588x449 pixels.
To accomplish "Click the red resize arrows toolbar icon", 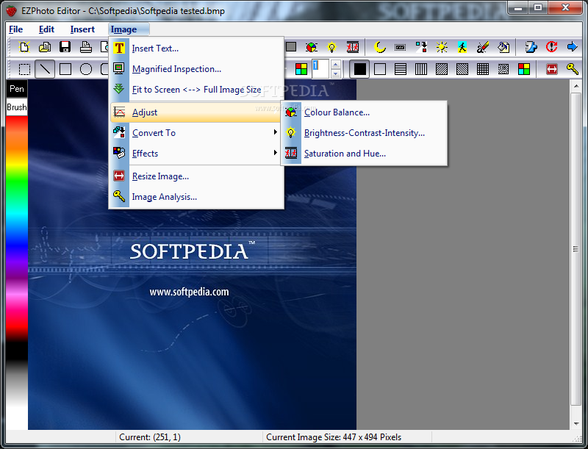I will [x=551, y=69].
